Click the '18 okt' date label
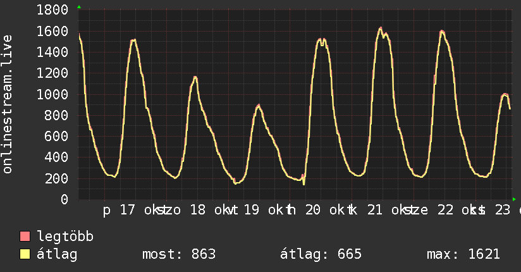The image size is (521, 272). 211,210
